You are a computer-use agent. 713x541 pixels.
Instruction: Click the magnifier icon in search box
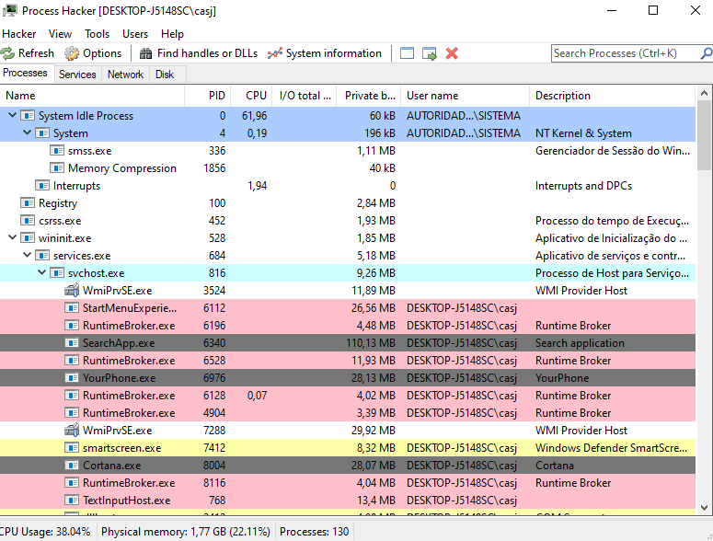tap(707, 53)
